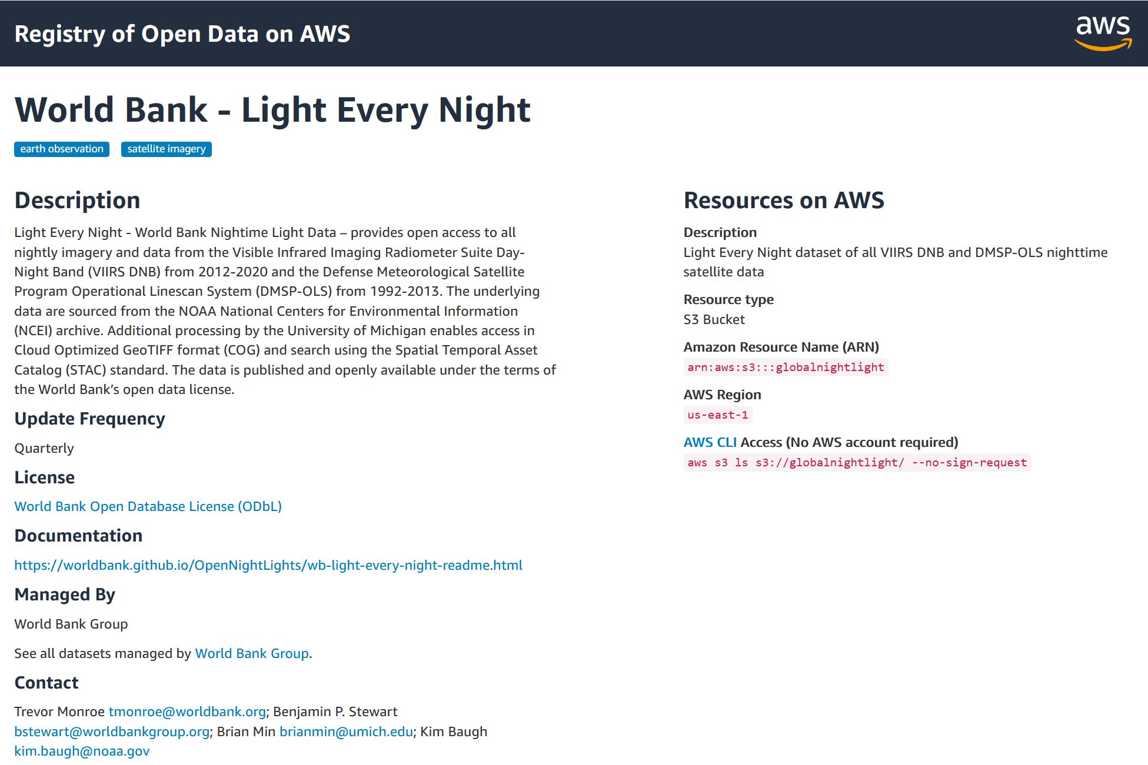Open World Bank Open Database License link
Image resolution: width=1148 pixels, height=765 pixels.
[x=148, y=506]
